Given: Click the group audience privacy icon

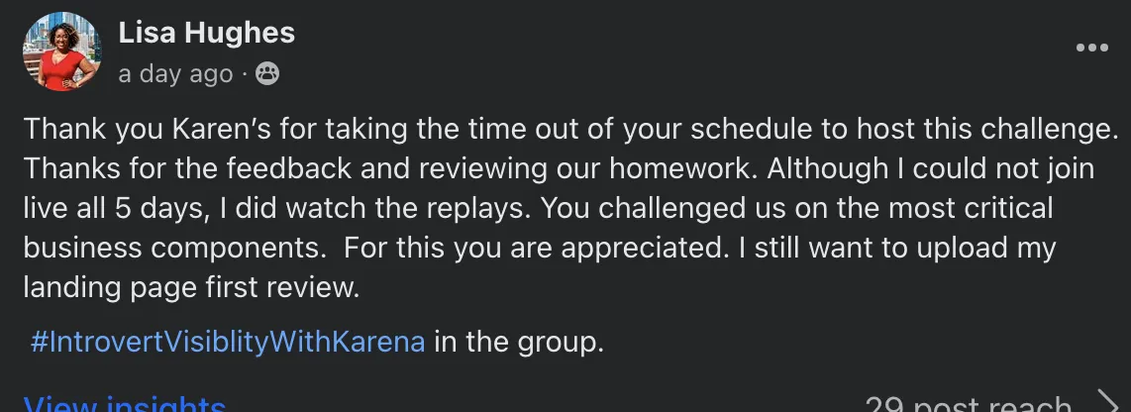Looking at the screenshot, I should pos(267,73).
